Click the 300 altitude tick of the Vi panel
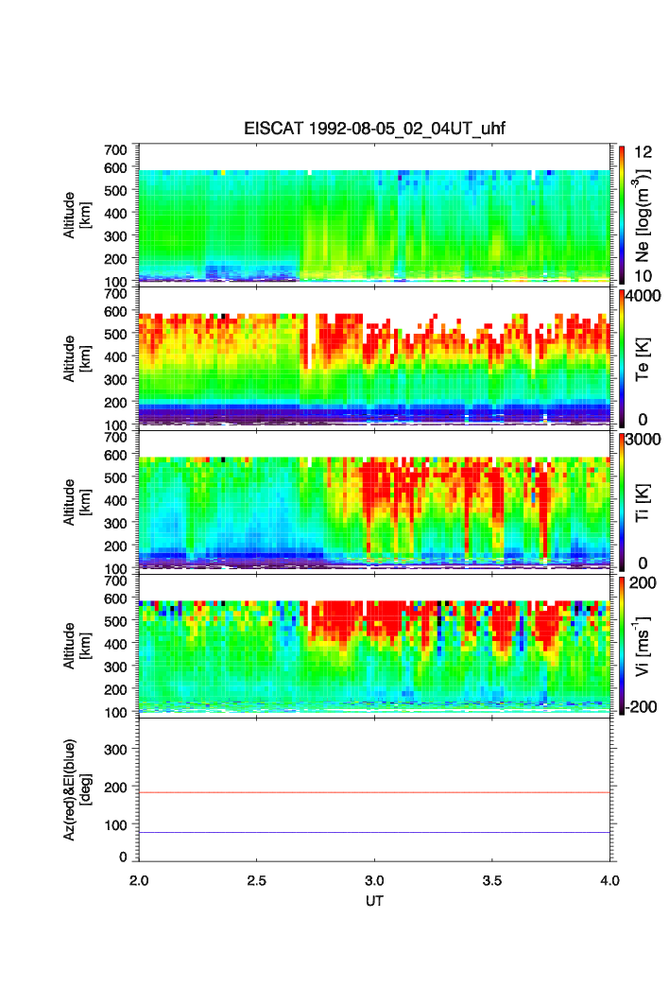Image resolution: width=669 pixels, height=1005 pixels. [x=115, y=667]
